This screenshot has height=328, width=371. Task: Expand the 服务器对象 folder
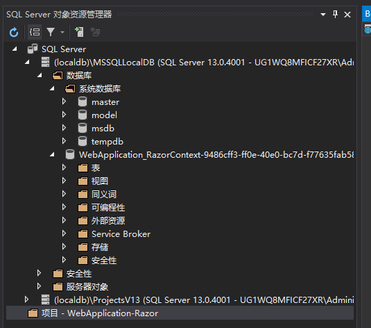39,286
